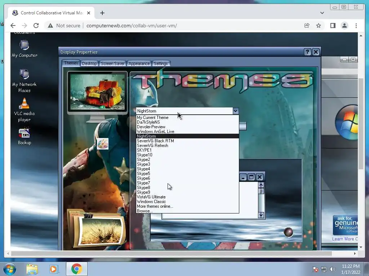Open Action Center flag icon
Viewport: 369px width, 276px height.
(315, 269)
